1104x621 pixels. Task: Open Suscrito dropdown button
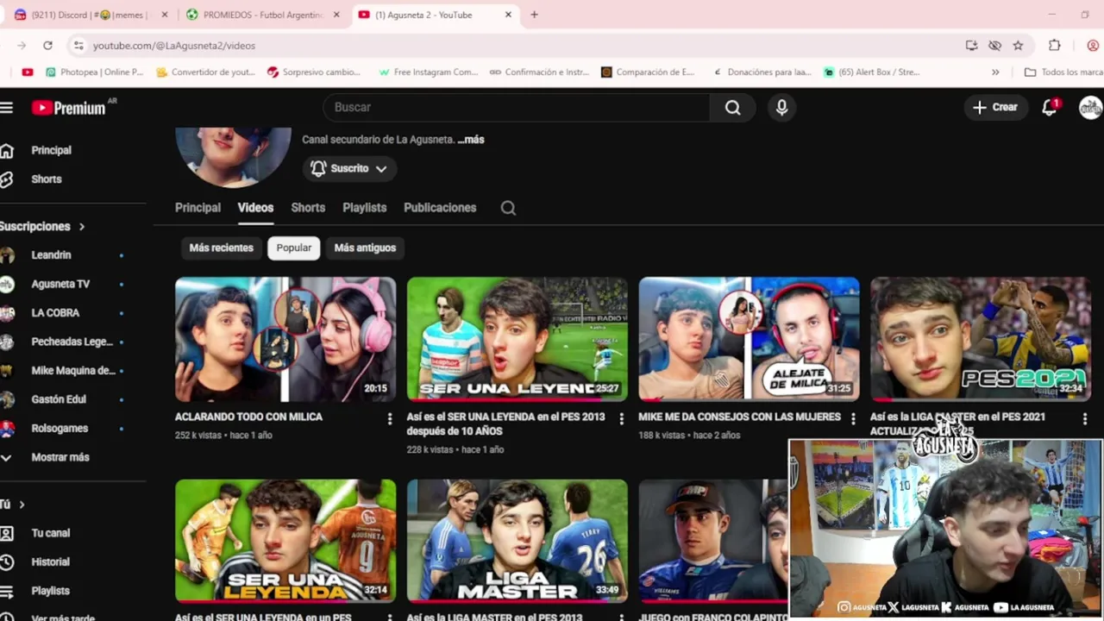pos(349,168)
